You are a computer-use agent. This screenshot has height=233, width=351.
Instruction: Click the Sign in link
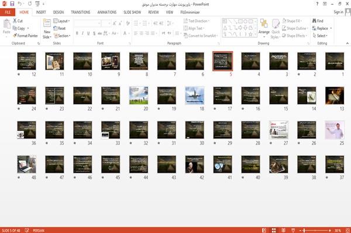click(338, 12)
